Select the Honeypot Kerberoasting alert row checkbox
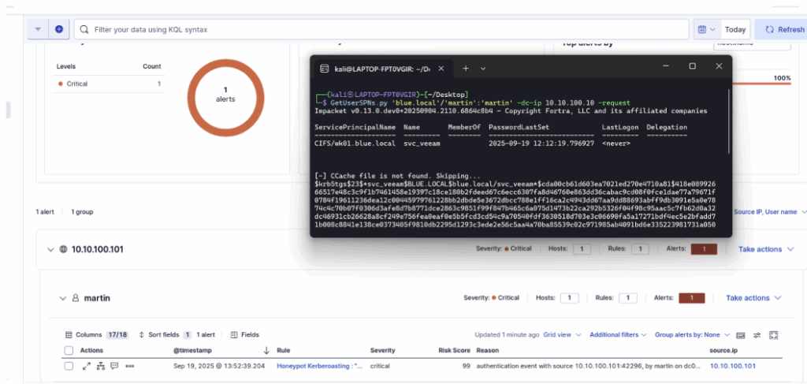Screen dimensions: 807x384 pyautogui.click(x=69, y=366)
